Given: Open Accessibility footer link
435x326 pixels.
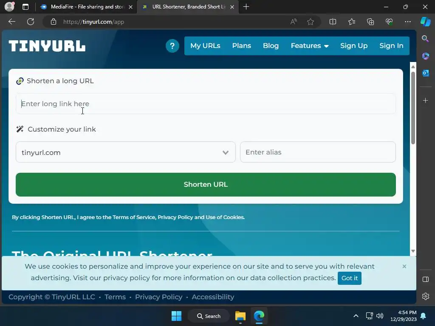Looking at the screenshot, I should [x=213, y=297].
